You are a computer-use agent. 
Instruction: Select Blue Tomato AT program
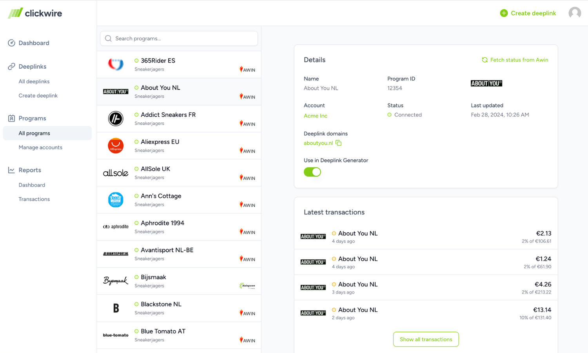(179, 335)
